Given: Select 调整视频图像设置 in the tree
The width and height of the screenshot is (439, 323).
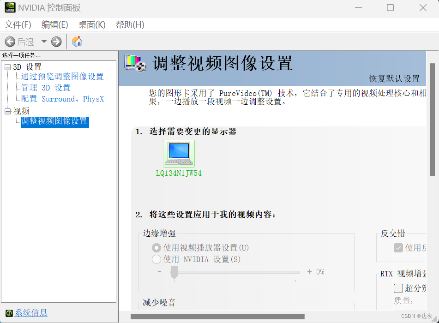Looking at the screenshot, I should 55,122.
